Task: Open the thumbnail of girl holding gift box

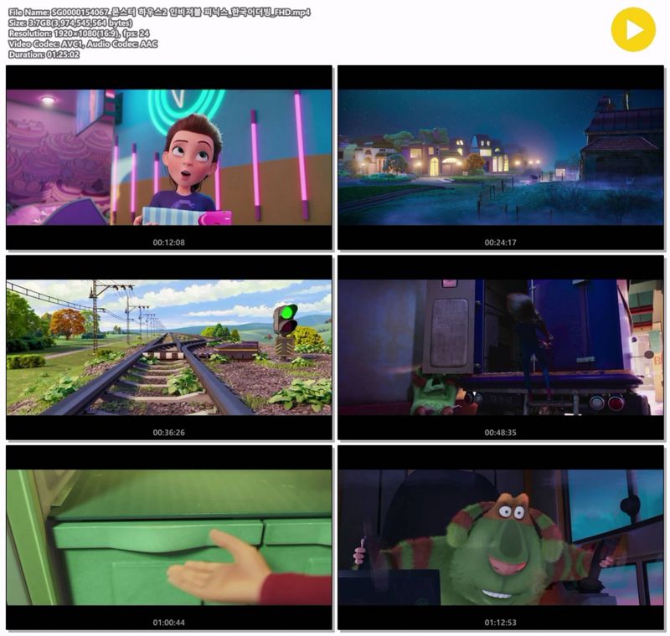Action: pos(169,157)
